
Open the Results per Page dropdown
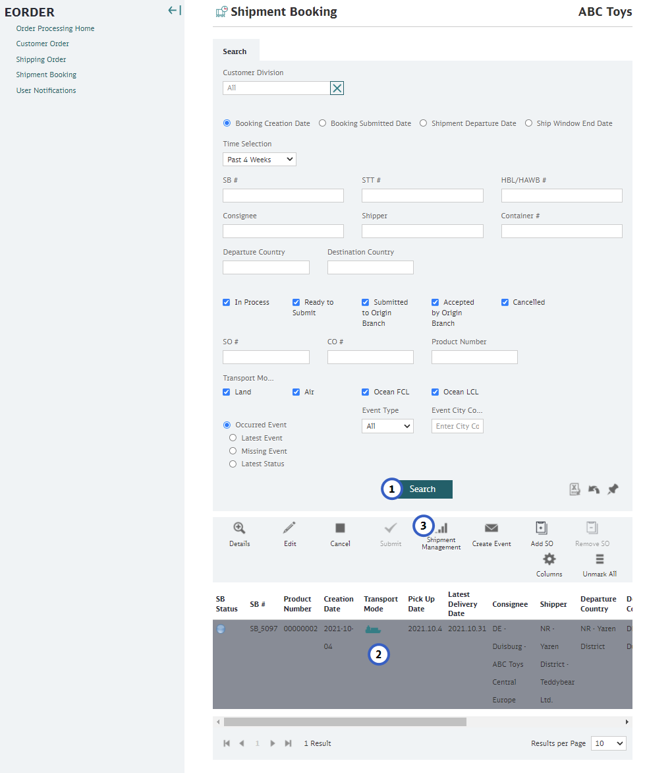click(x=609, y=743)
